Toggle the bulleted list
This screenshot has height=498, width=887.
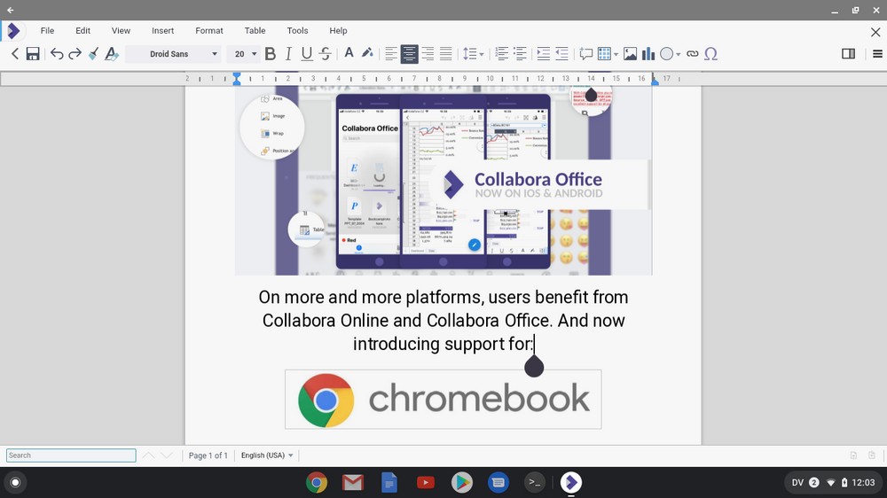point(519,54)
